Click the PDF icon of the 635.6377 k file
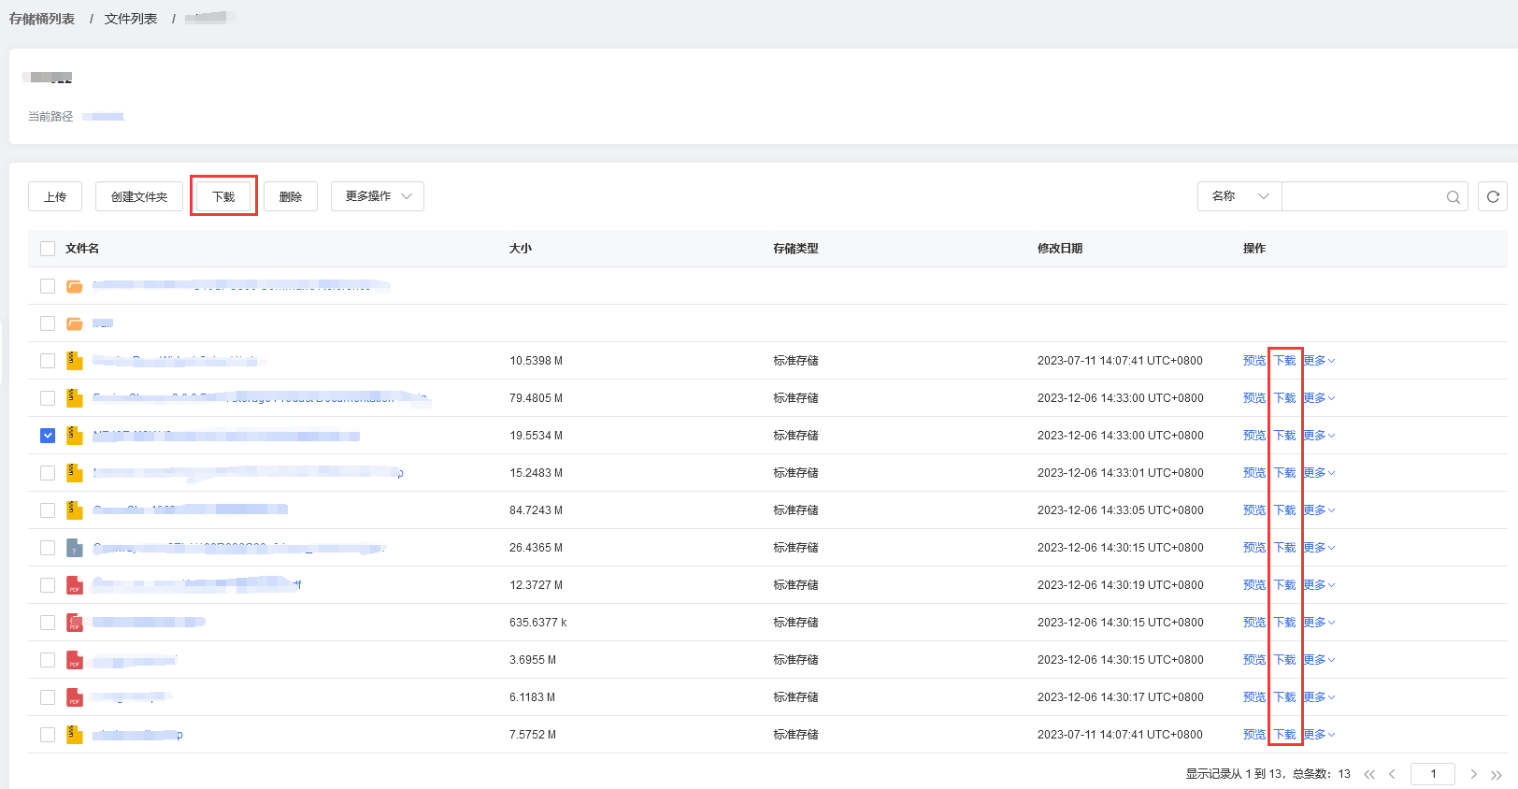Screen dimensions: 1518x789 coord(75,623)
